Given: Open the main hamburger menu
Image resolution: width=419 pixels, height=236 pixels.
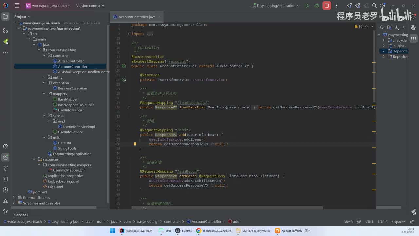Looking at the screenshot, I should (17, 6).
